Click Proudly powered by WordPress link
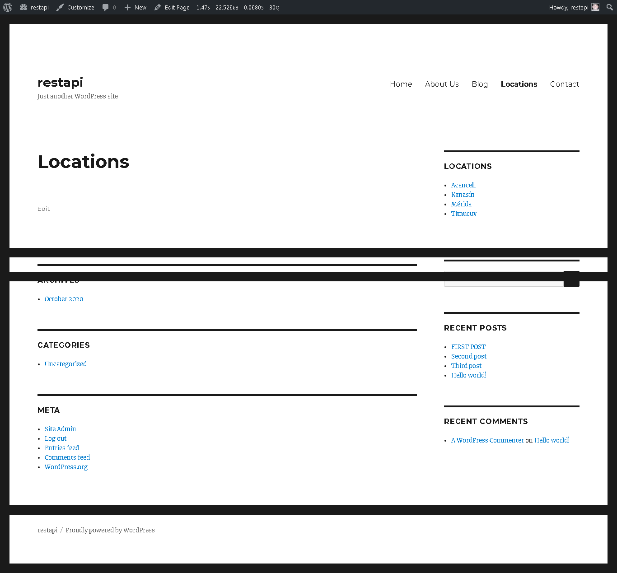Screen dimensions: 617x573 point(110,530)
